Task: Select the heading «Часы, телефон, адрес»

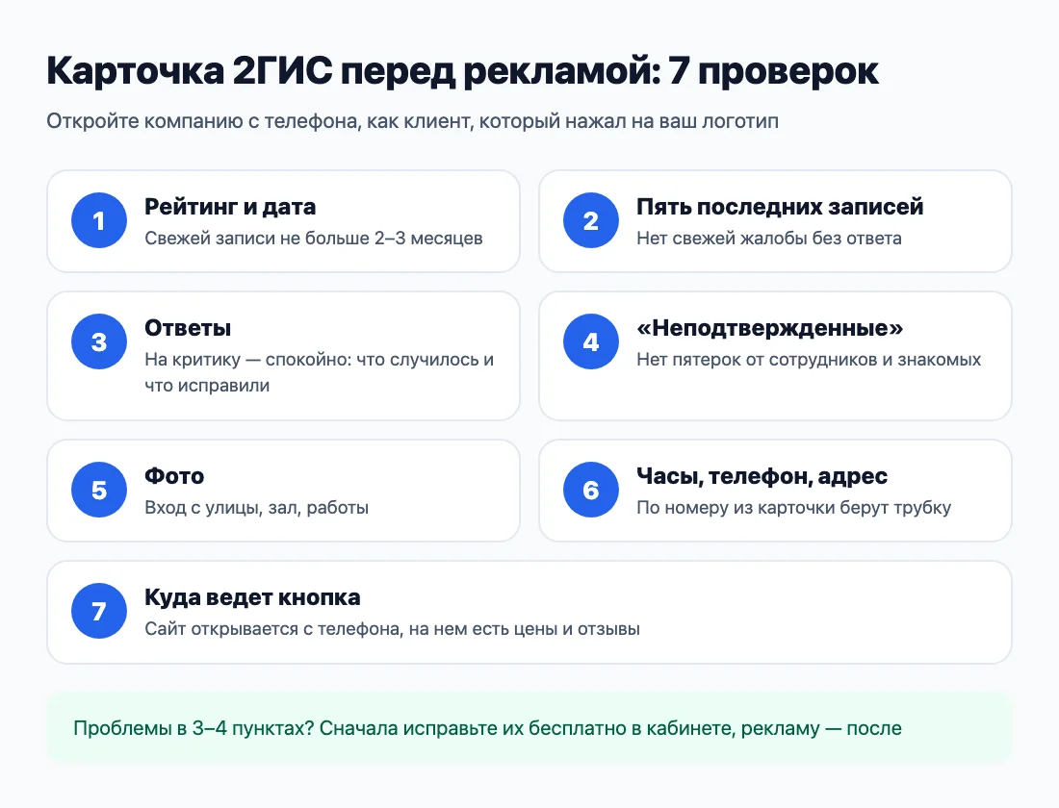Action: coord(762,476)
